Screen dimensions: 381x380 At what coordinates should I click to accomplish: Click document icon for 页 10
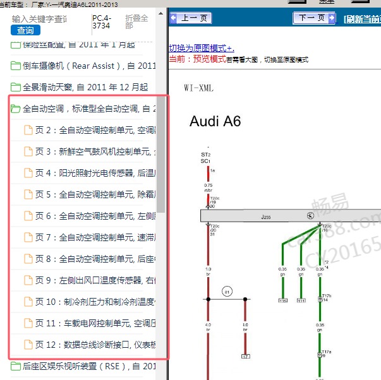coord(28,302)
